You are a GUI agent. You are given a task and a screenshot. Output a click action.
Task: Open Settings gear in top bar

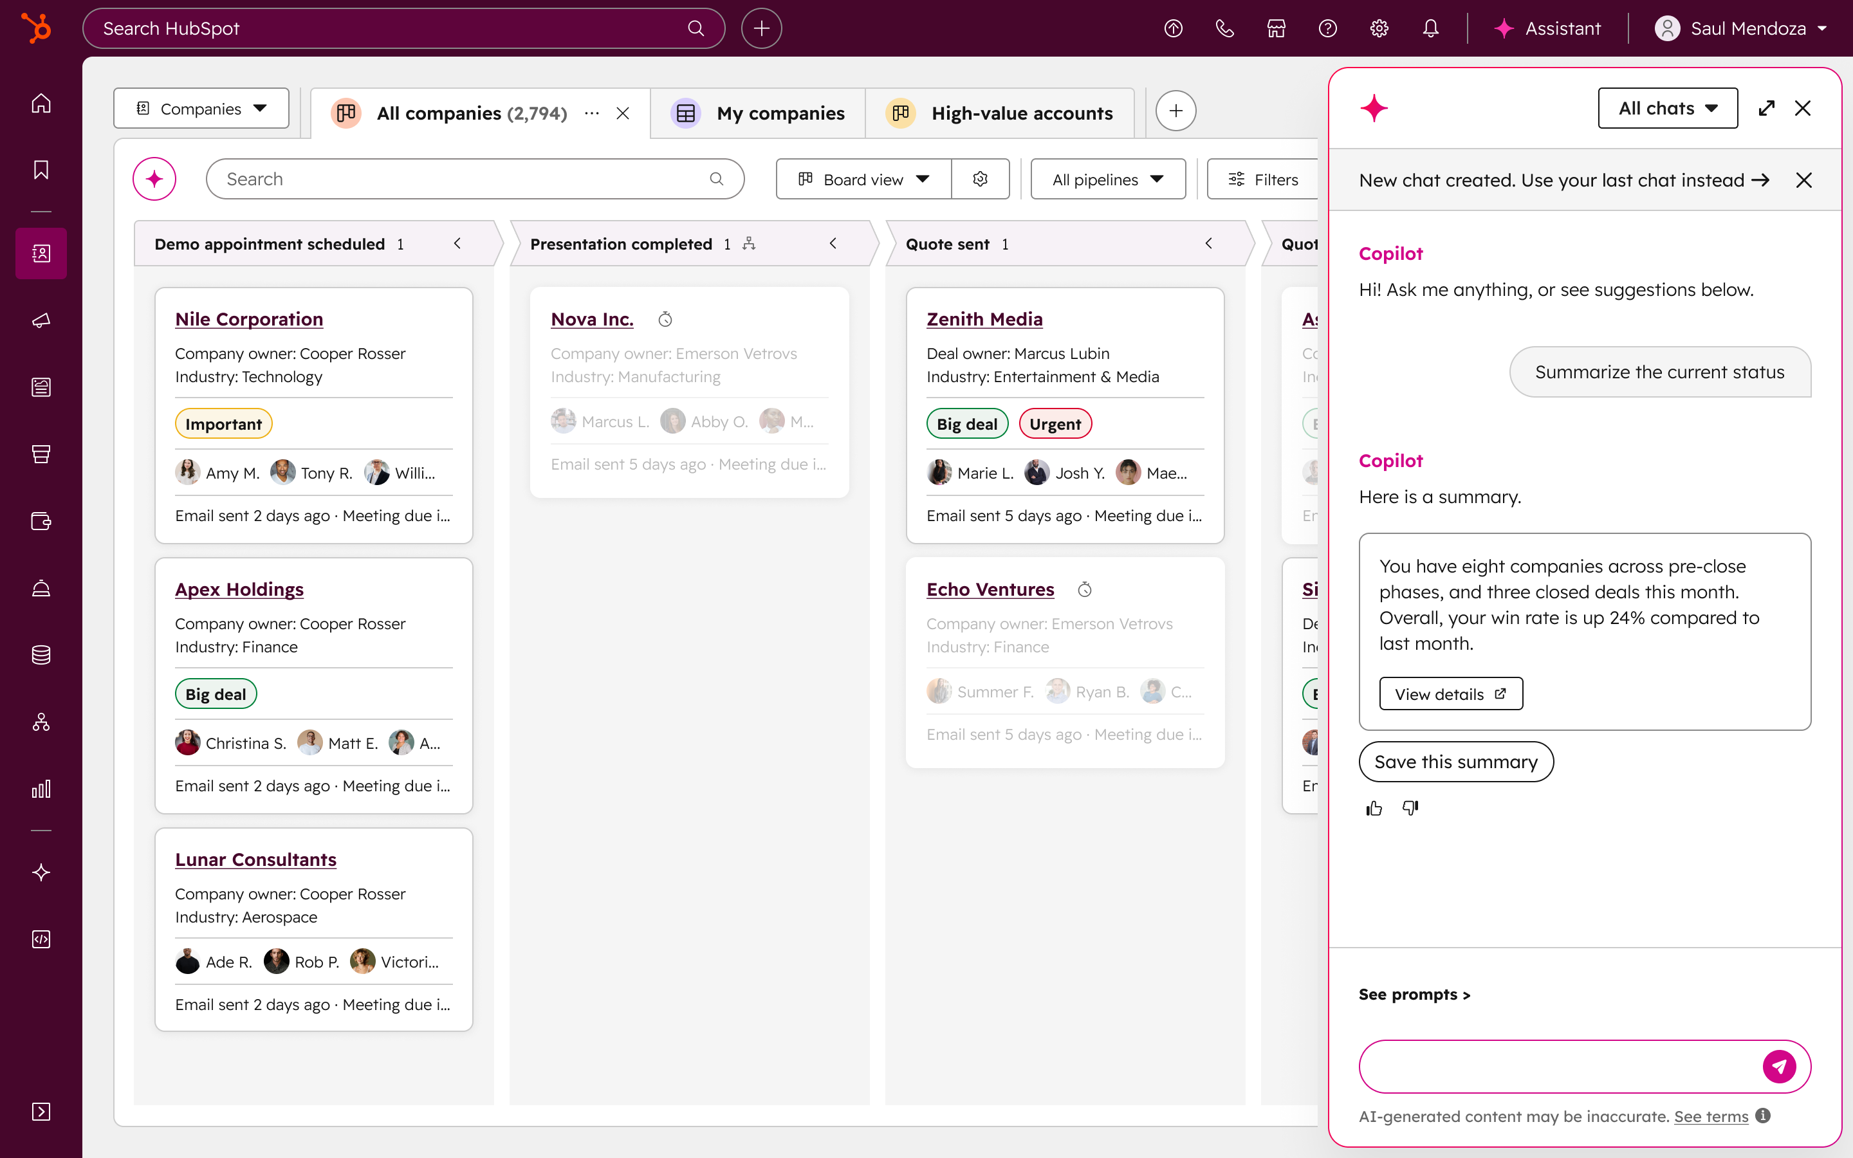1379,28
